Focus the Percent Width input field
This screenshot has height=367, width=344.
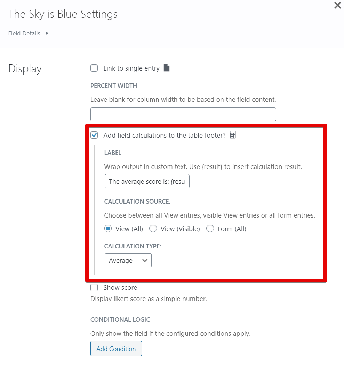[183, 114]
